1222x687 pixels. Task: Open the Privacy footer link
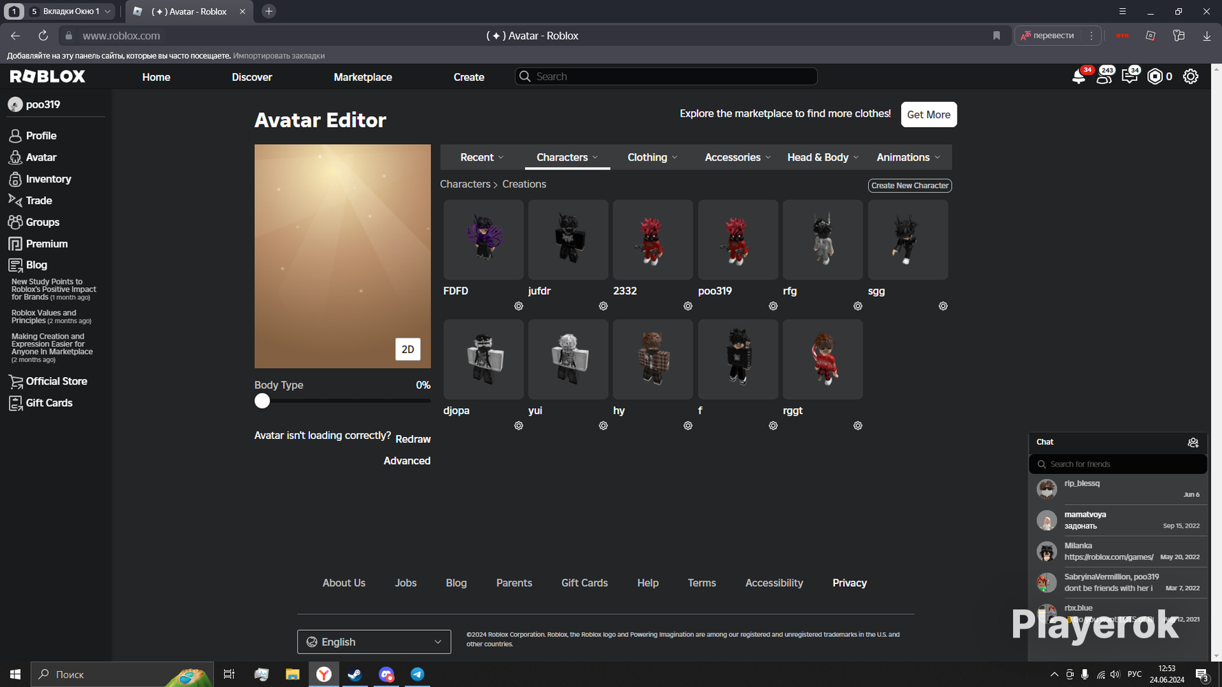point(849,583)
